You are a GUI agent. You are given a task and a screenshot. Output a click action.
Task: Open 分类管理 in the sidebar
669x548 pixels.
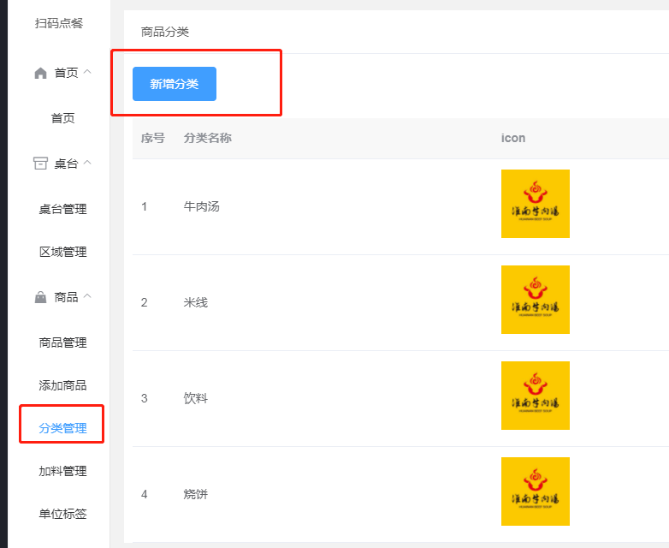[62, 428]
